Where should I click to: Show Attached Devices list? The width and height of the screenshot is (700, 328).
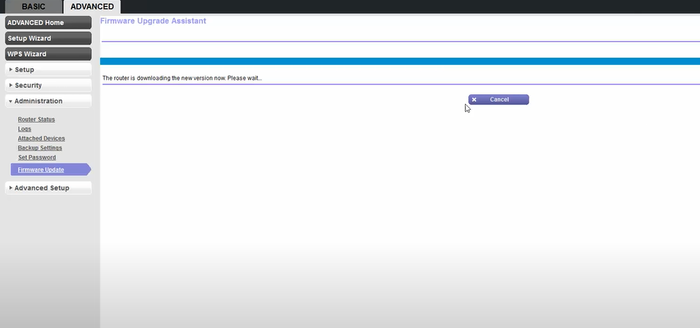click(x=41, y=138)
